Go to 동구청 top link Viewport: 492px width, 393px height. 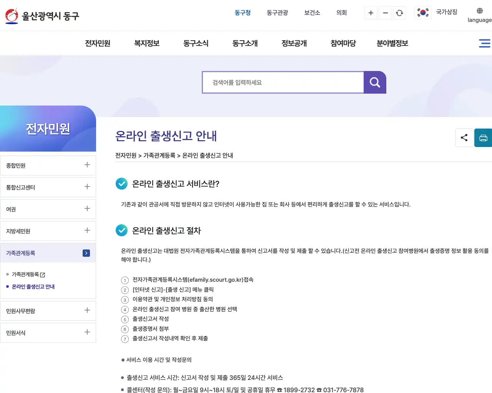[243, 13]
